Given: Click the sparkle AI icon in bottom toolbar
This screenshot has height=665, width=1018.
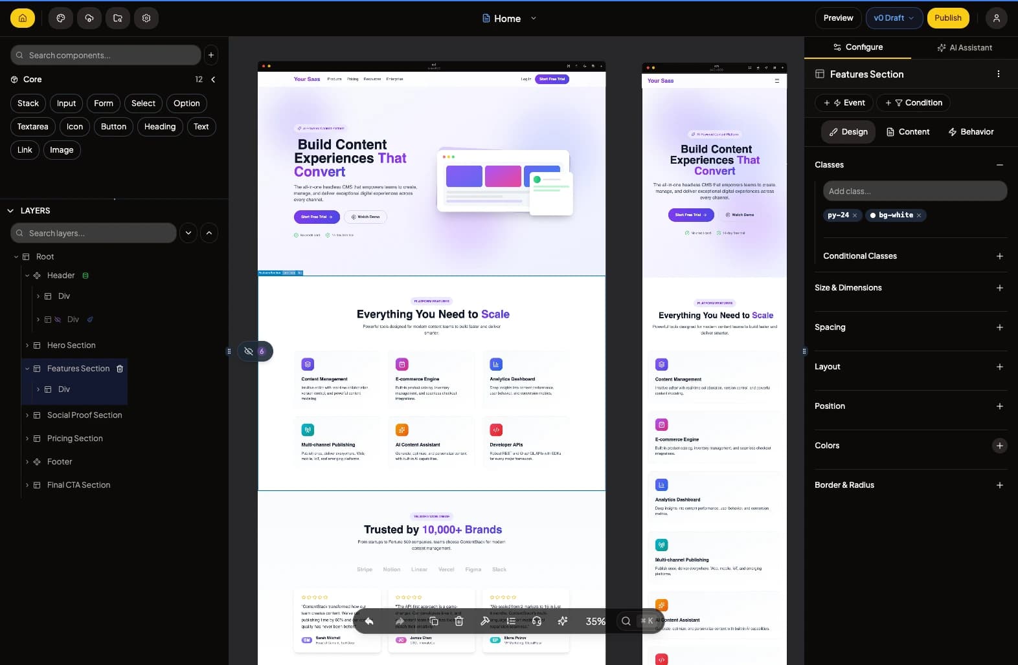Looking at the screenshot, I should pyautogui.click(x=563, y=621).
